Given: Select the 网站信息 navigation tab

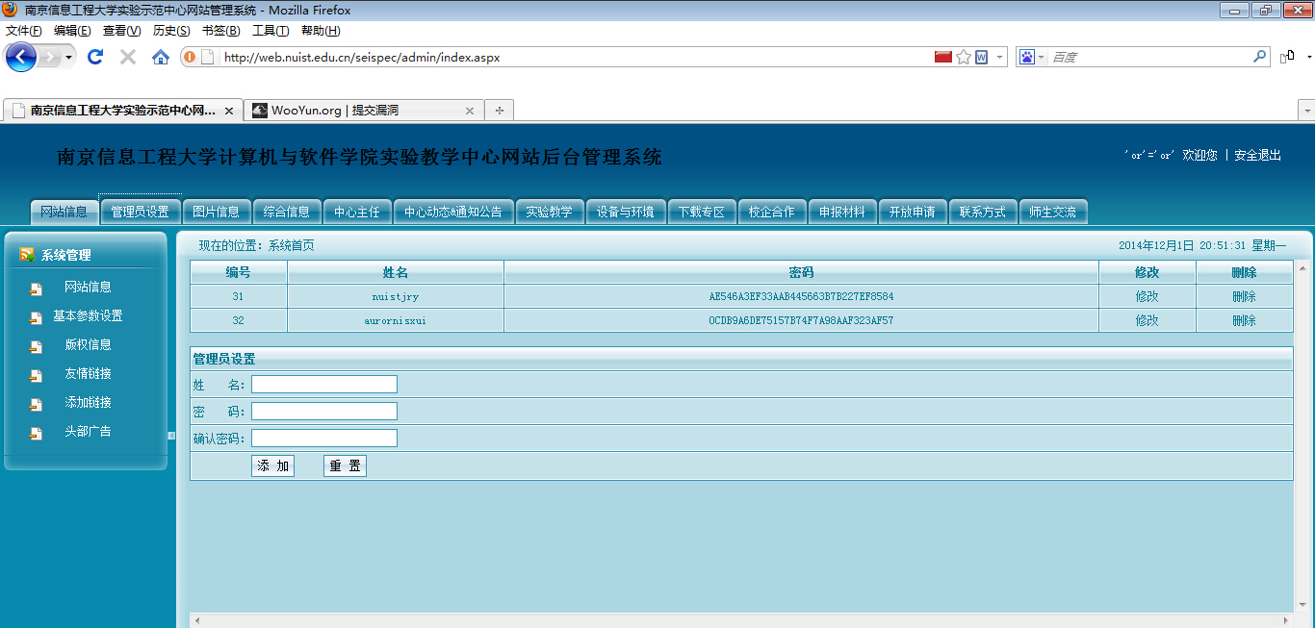Looking at the screenshot, I should (64, 212).
